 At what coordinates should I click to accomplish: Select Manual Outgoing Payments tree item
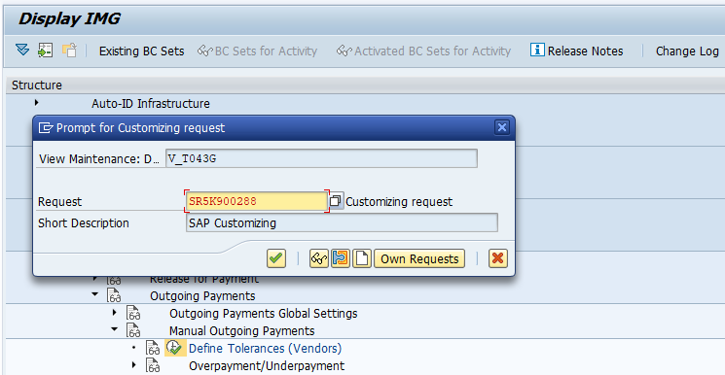coord(241,330)
